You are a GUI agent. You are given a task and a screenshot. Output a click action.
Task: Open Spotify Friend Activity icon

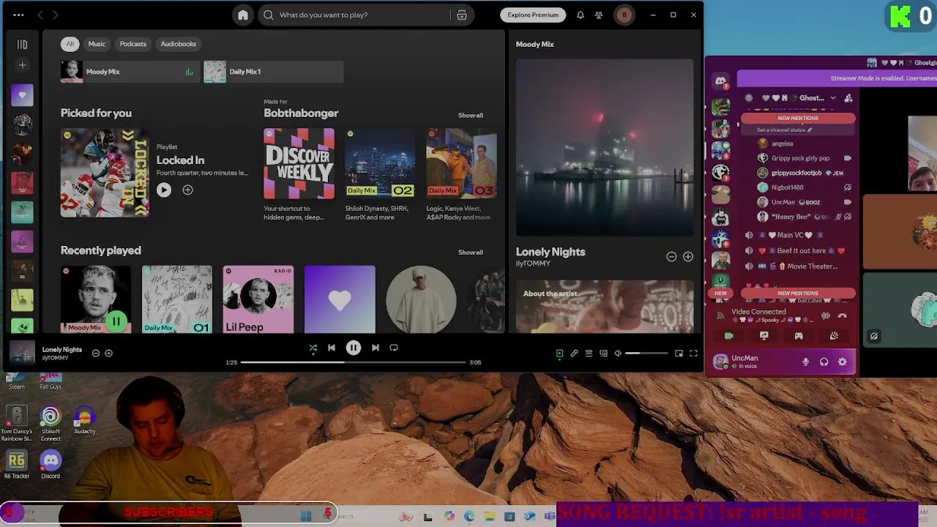(x=599, y=15)
